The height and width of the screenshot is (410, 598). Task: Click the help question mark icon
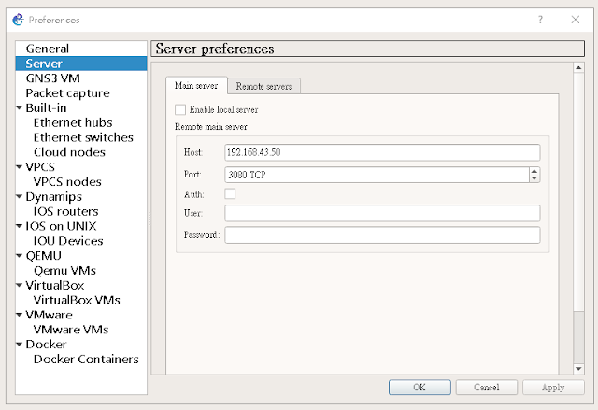(x=540, y=20)
